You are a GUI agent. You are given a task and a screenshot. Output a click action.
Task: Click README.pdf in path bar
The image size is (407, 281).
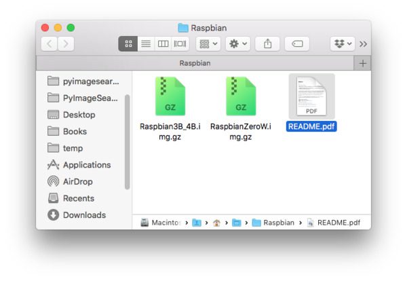[334, 223]
